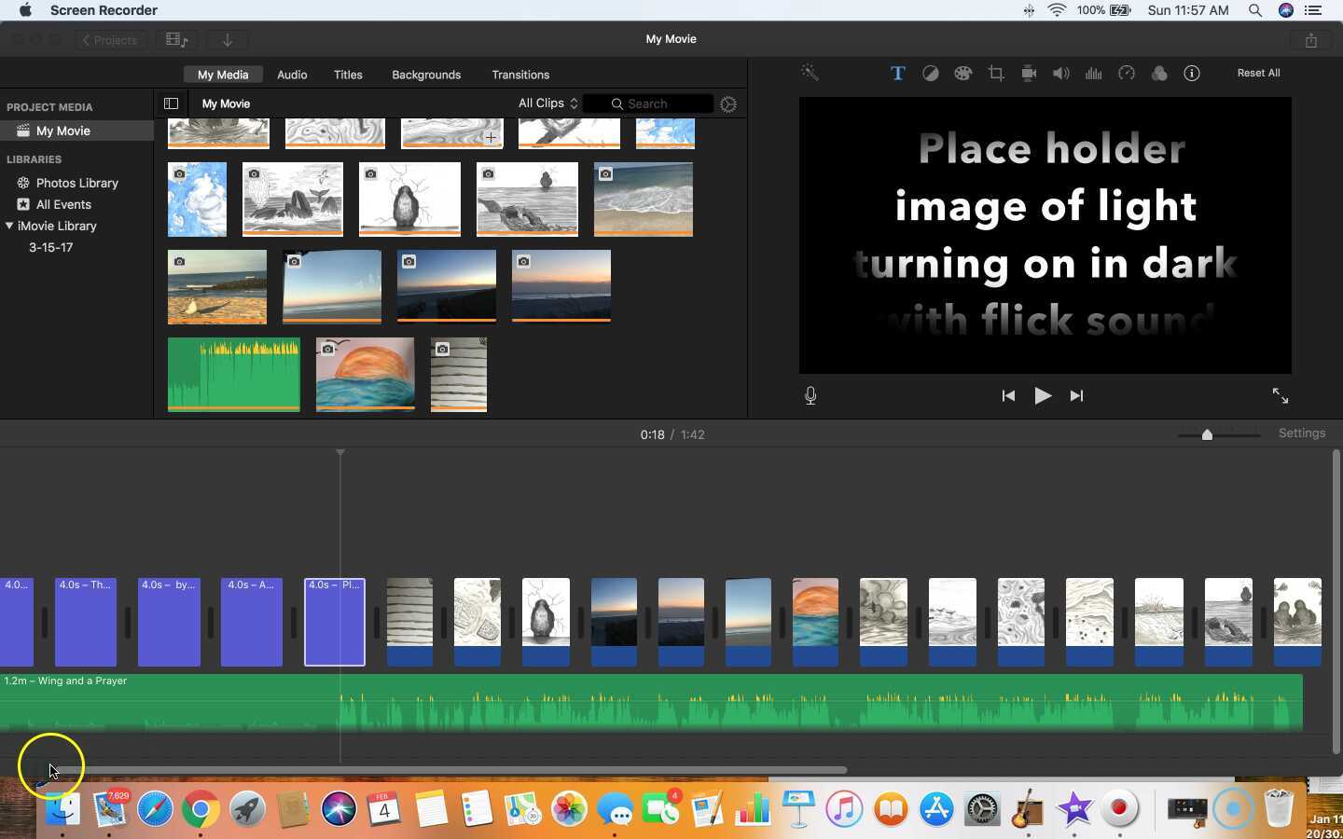1343x839 pixels.
Task: Enter full screen preview mode
Action: pyautogui.click(x=1280, y=395)
